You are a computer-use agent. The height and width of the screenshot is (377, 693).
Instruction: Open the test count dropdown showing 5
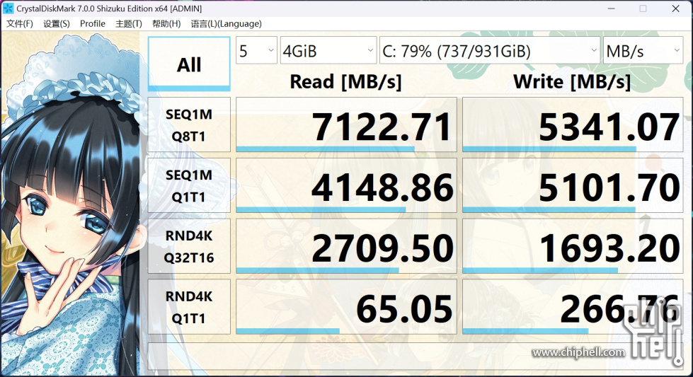click(256, 50)
